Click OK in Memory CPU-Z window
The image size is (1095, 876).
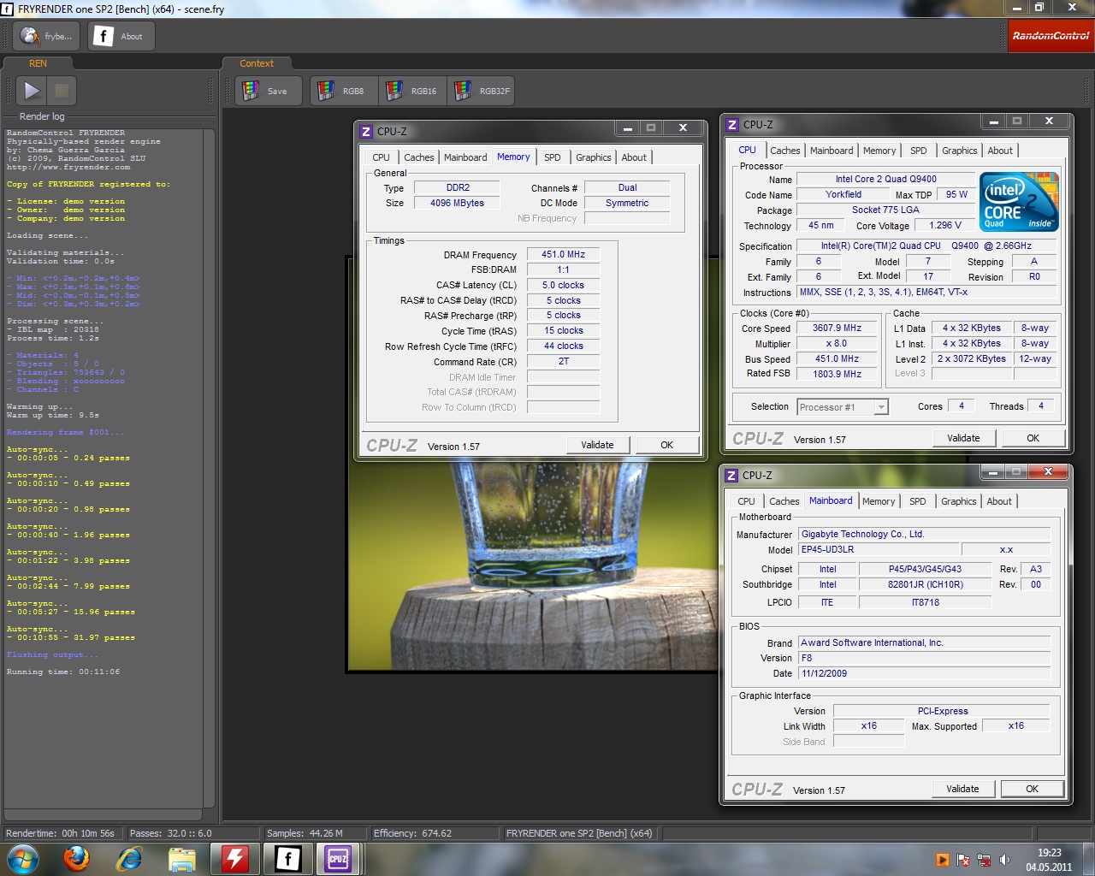pyautogui.click(x=666, y=445)
